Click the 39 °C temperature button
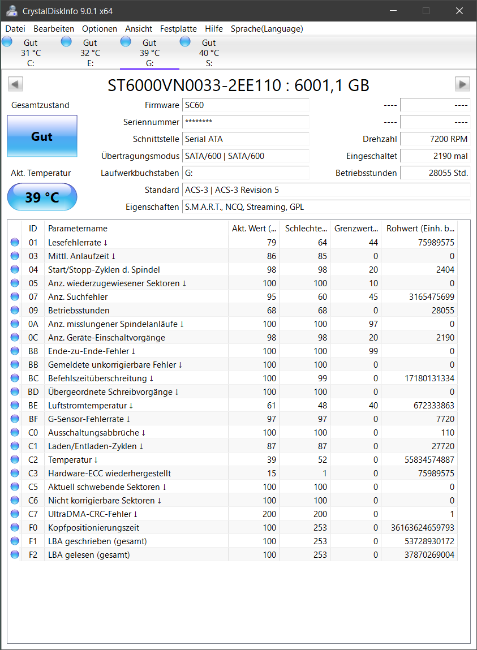This screenshot has height=650, width=477. click(x=42, y=197)
